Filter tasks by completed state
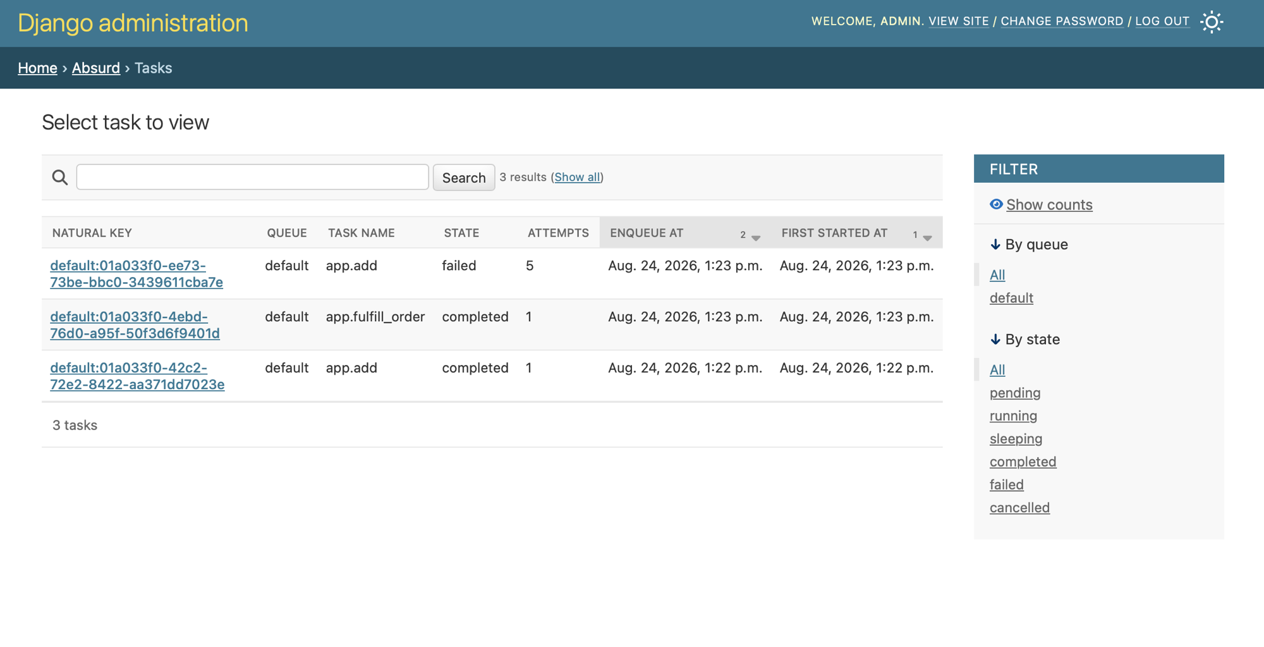1264x647 pixels. 1023,462
